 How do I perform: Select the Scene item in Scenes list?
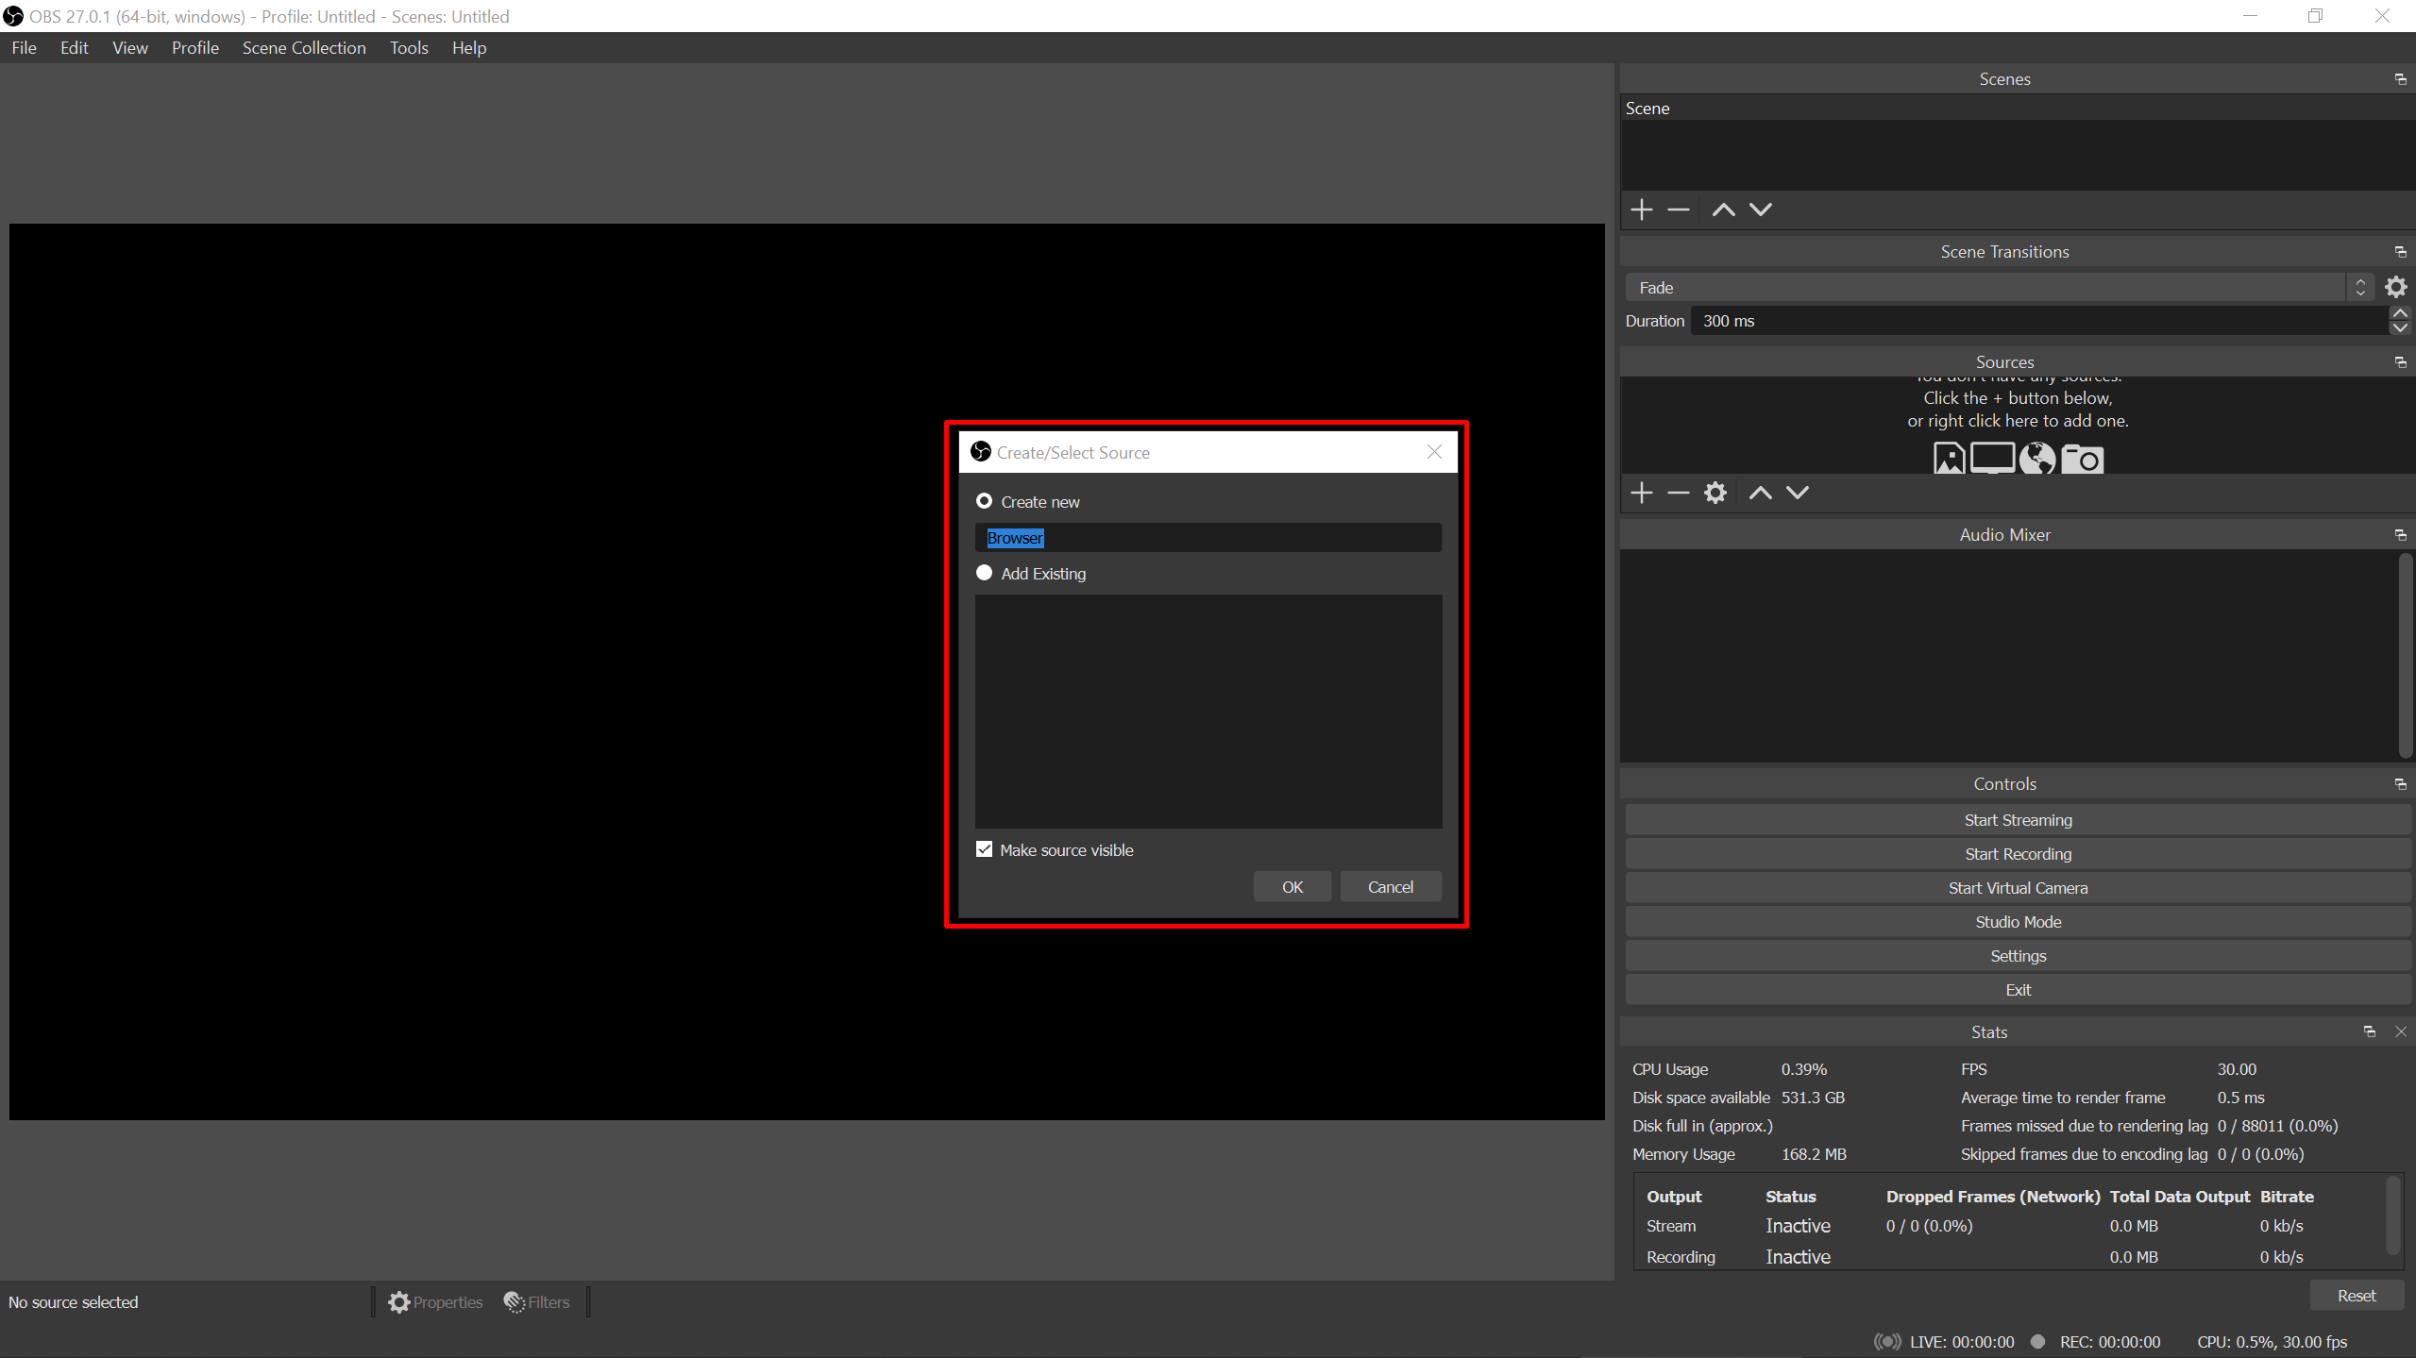(2018, 109)
